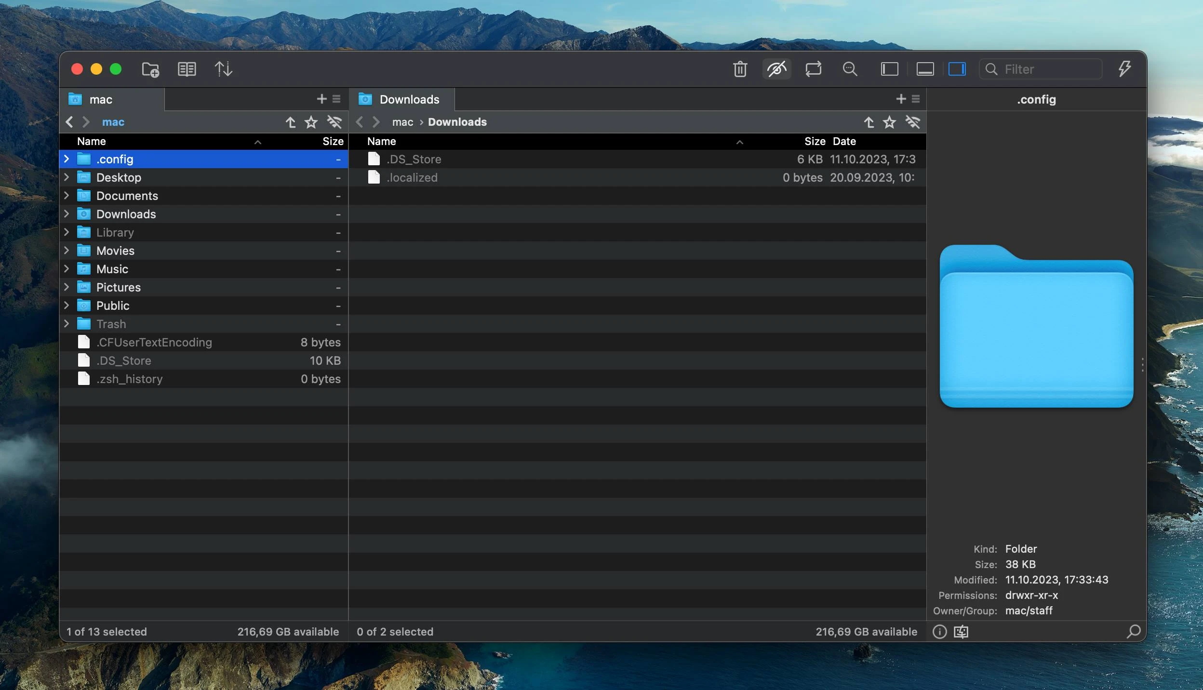Click favorites star in left pane

311,122
